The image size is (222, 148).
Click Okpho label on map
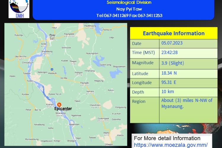[106, 133]
